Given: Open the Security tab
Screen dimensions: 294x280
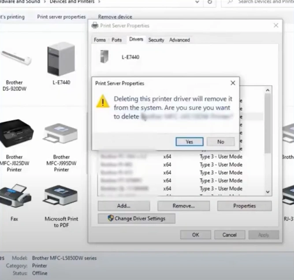Looking at the screenshot, I should click(x=156, y=40).
